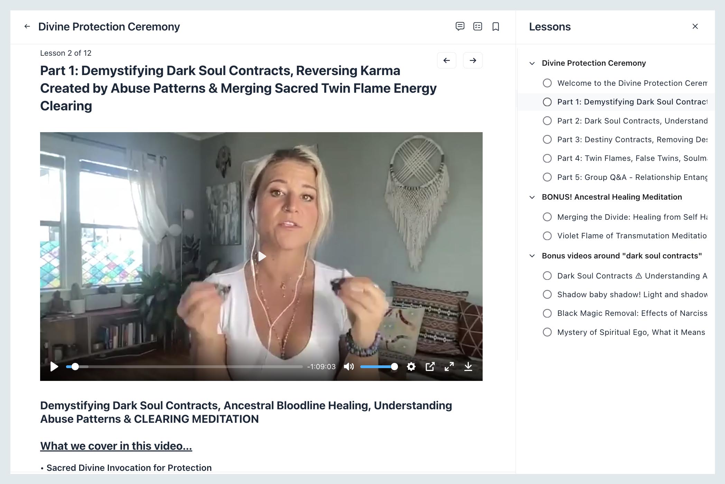Viewport: 725px width, 484px height.
Task: Mark Welcome lesson circle as complete
Action: click(547, 83)
